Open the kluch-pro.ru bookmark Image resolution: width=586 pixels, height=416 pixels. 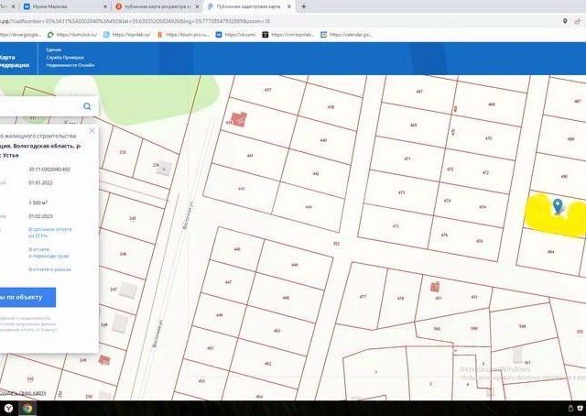(x=183, y=35)
